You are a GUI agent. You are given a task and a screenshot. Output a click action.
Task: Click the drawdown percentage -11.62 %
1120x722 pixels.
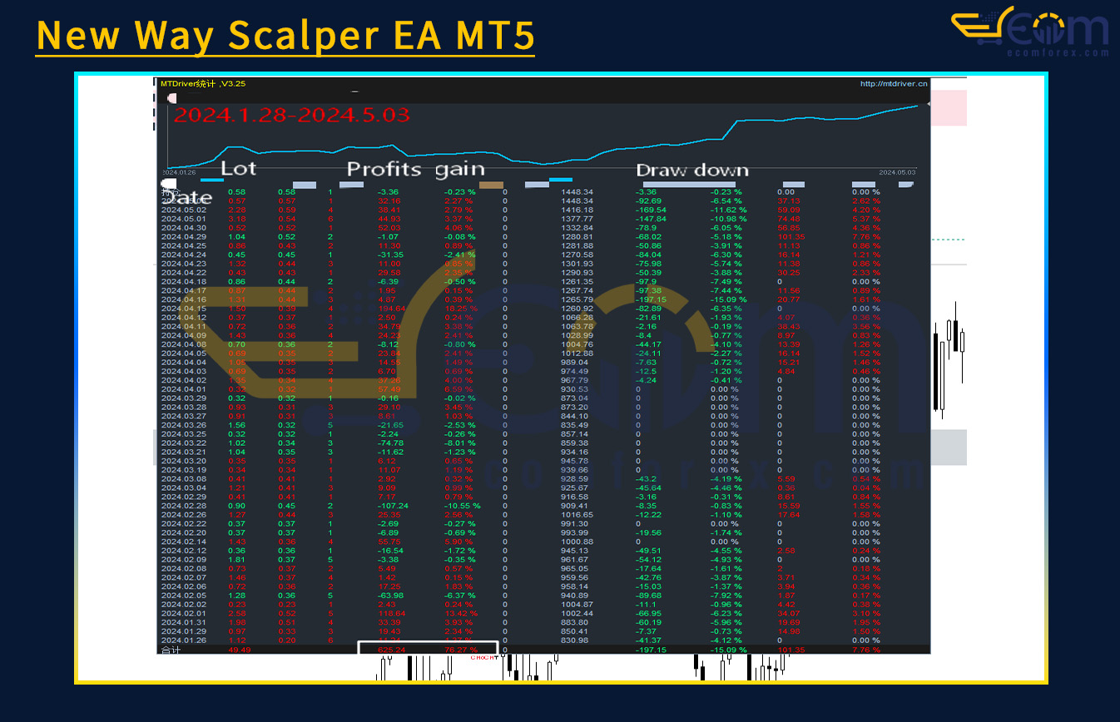[728, 210]
